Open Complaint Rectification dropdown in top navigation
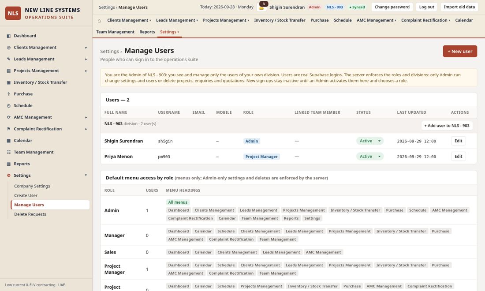Image resolution: width=485 pixels, height=291 pixels. tap(425, 20)
